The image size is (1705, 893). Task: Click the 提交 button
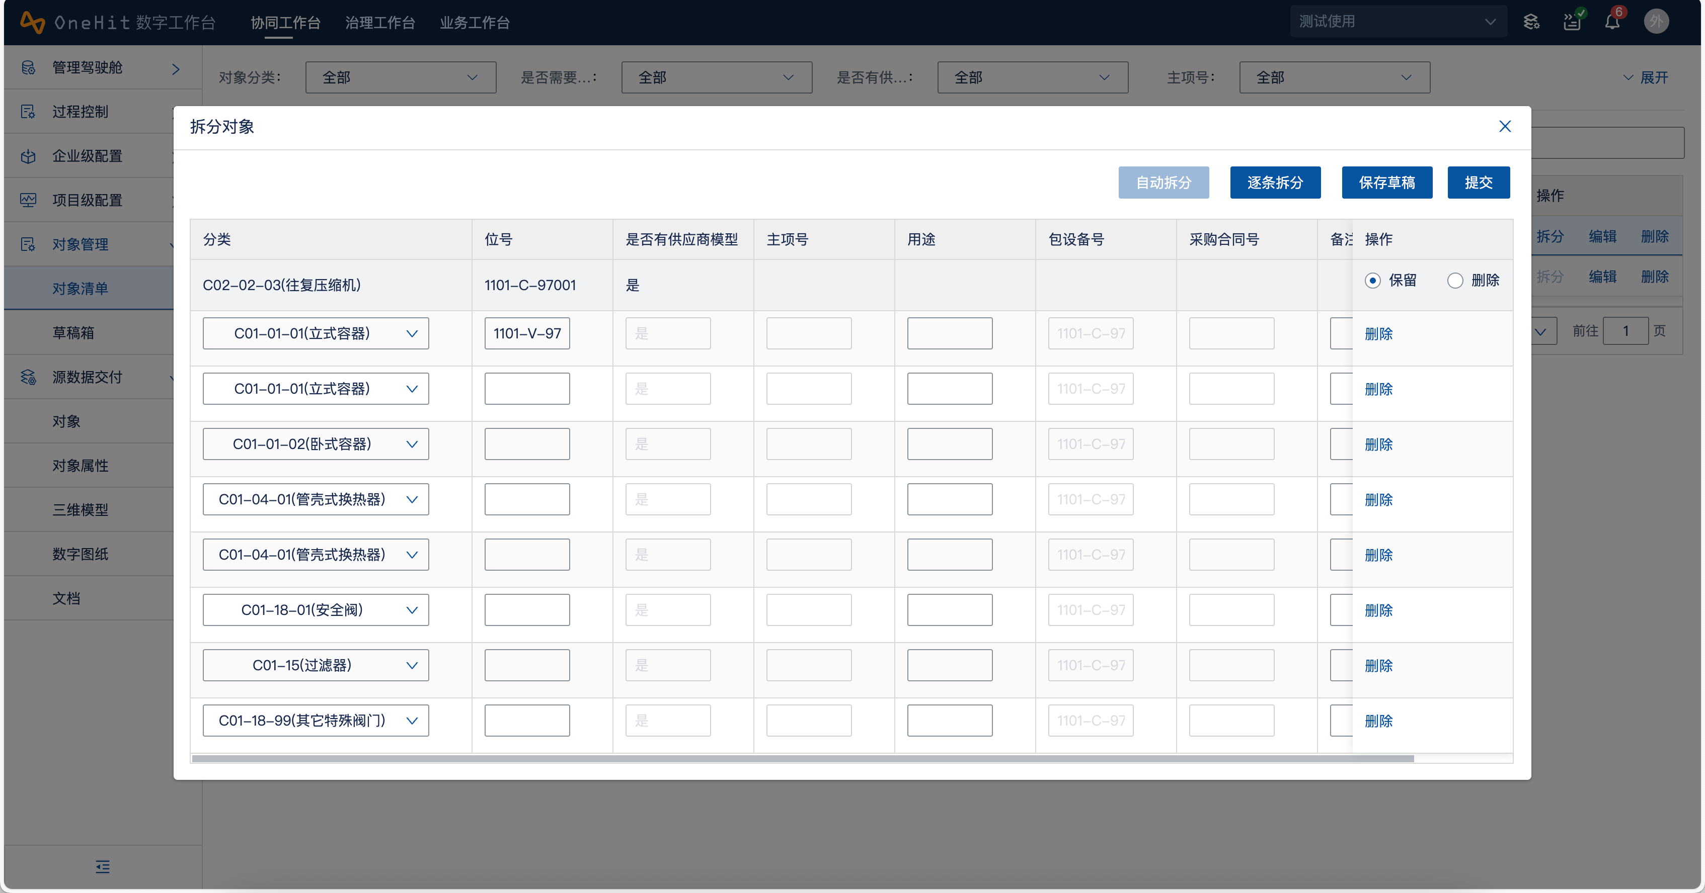(x=1478, y=183)
